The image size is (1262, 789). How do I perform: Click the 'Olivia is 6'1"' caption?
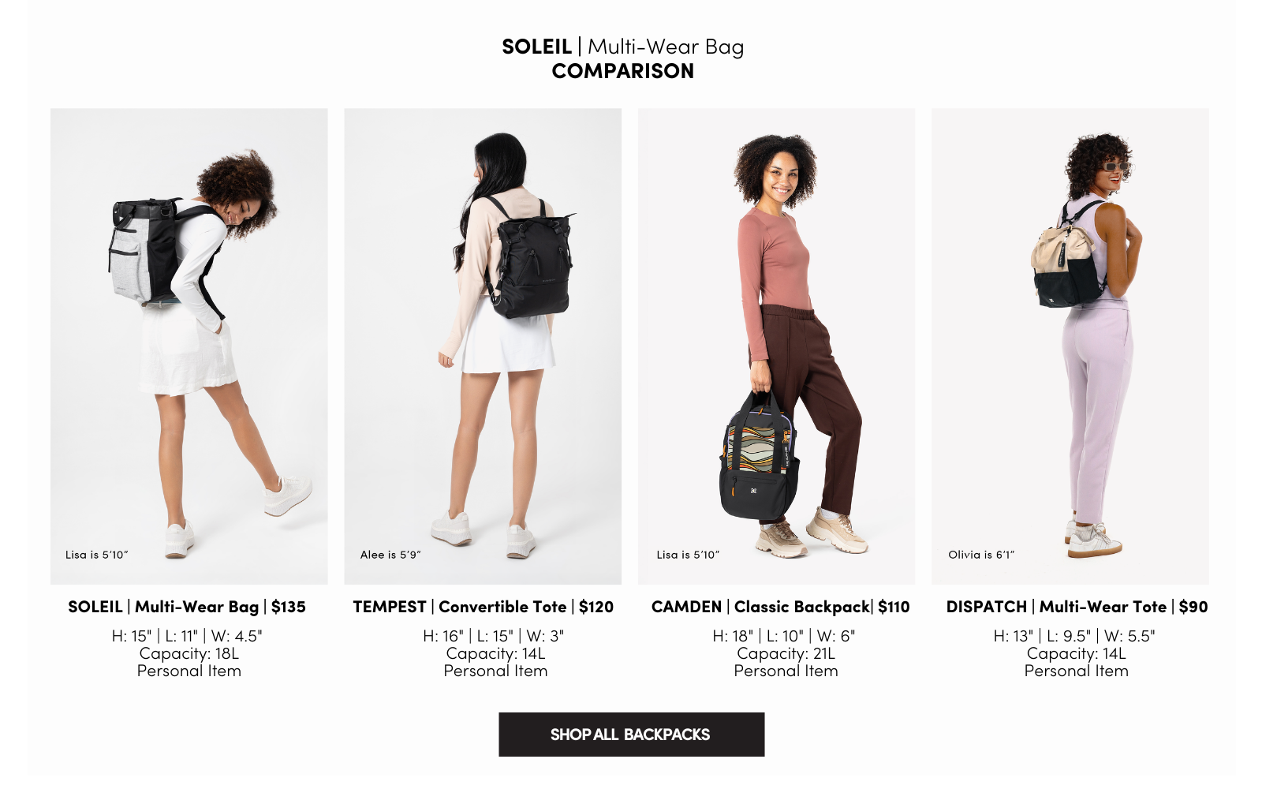click(981, 555)
